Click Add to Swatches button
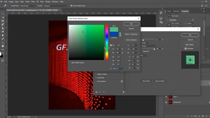 coord(131,34)
